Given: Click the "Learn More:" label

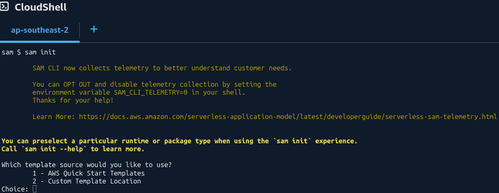Looking at the screenshot, I should point(53,116).
